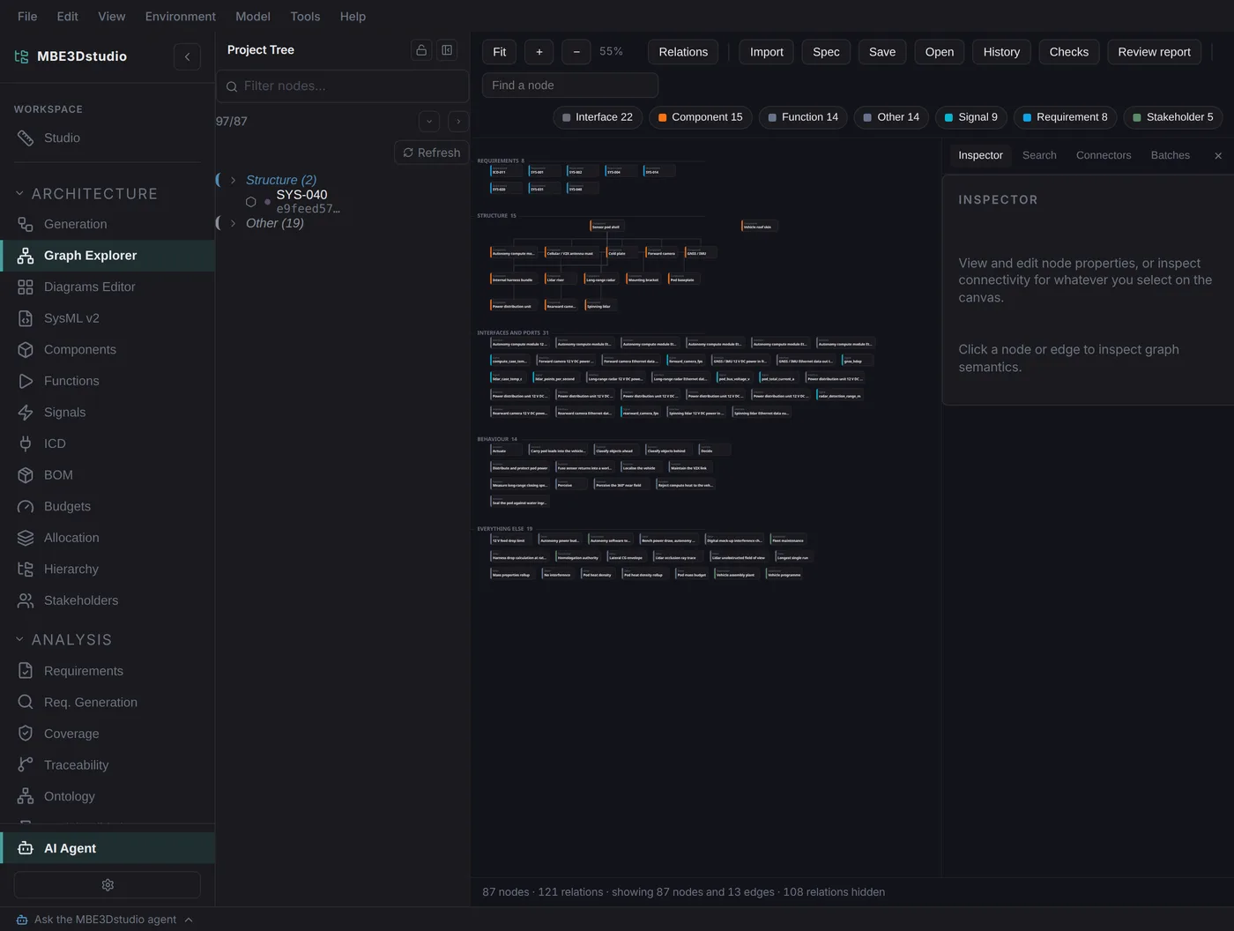
Task: Expand the Structure (2) tree group
Action: click(233, 180)
